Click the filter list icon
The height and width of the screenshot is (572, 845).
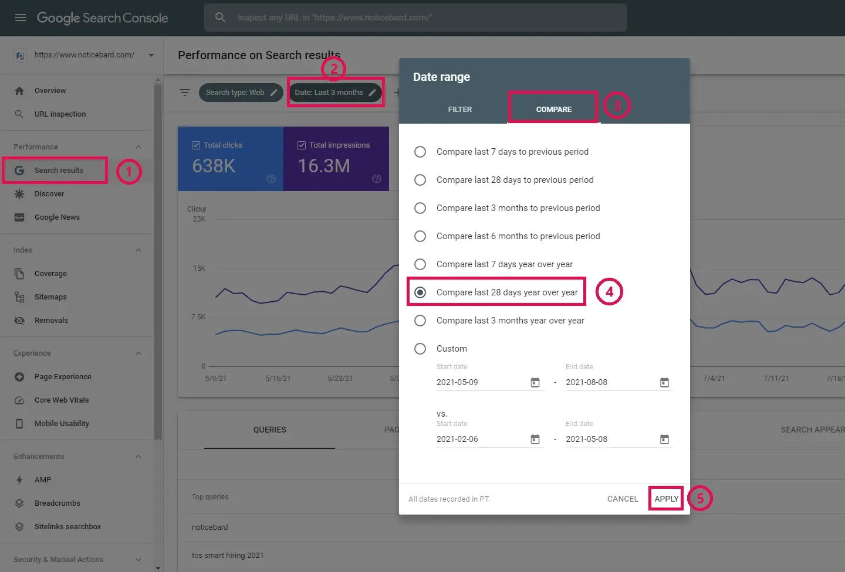point(185,93)
